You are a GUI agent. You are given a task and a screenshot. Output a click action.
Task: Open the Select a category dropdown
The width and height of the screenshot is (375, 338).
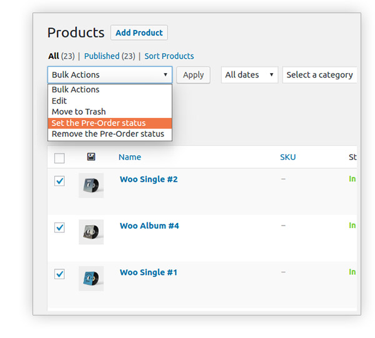[x=319, y=75]
